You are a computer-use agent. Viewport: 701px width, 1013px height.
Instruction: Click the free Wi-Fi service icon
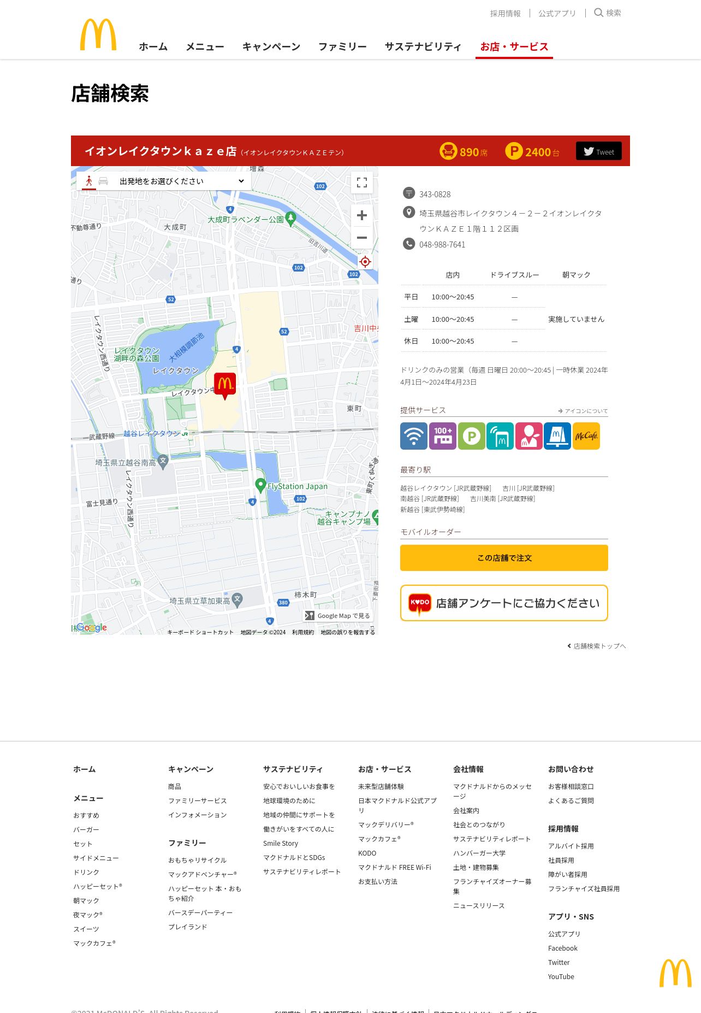click(414, 436)
